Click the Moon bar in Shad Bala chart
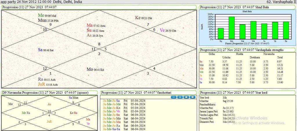This screenshot has width=297, height=131. [231, 28]
